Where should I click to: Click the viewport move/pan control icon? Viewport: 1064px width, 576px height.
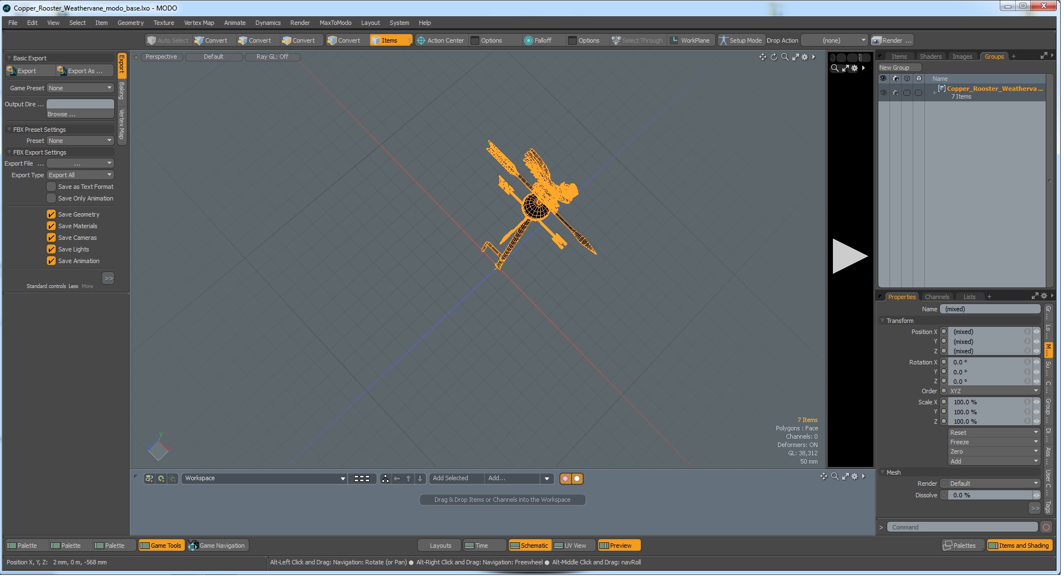[763, 57]
